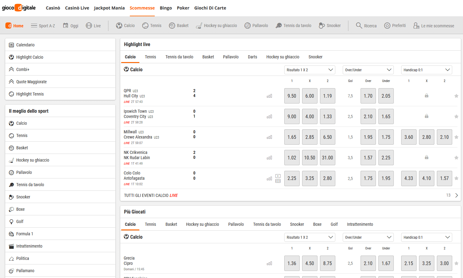The width and height of the screenshot is (463, 278).
Task: Open Quote Maggiorate in sidebar
Action: tap(60, 82)
